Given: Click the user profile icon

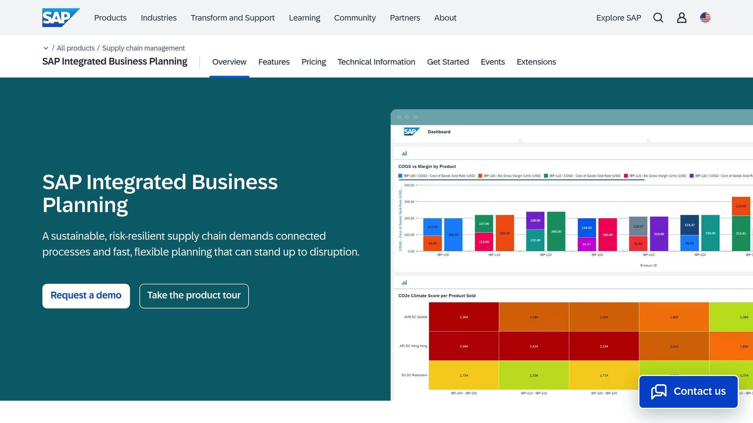Looking at the screenshot, I should pyautogui.click(x=682, y=18).
